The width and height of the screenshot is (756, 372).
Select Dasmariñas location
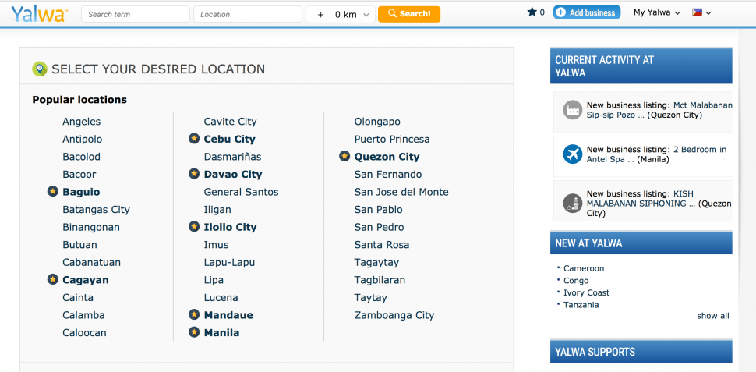click(x=232, y=157)
